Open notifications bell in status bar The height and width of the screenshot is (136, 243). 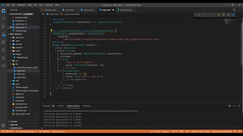point(240,131)
